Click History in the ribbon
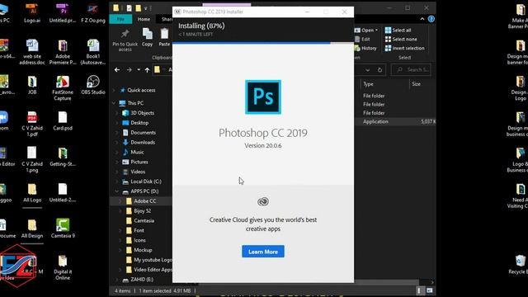Image resolution: width=528 pixels, height=297 pixels. coord(365,48)
